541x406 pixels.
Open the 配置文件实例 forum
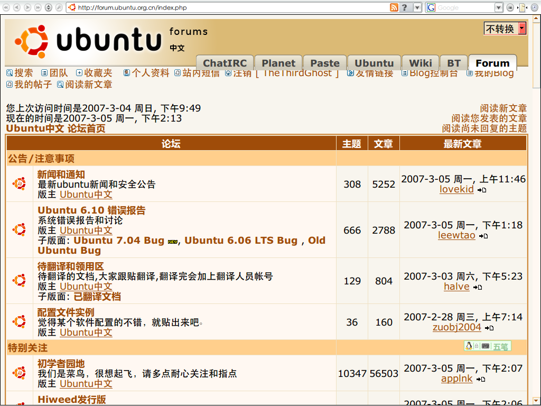[66, 312]
